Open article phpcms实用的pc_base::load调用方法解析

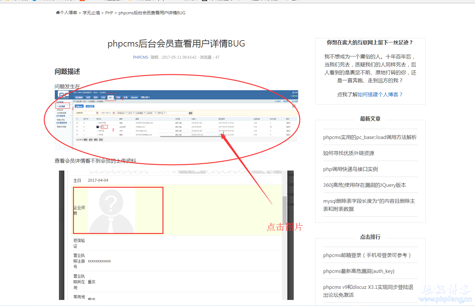coord(370,137)
